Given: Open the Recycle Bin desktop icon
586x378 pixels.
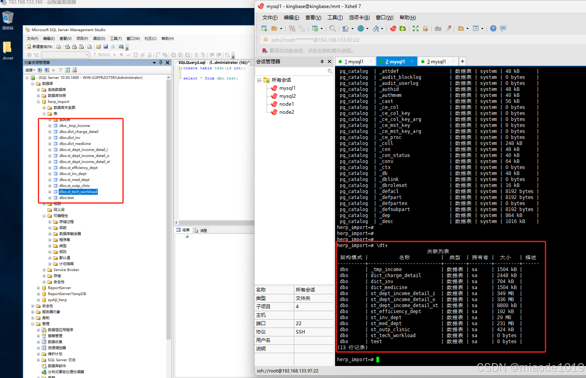Looking at the screenshot, I should (x=8, y=21).
